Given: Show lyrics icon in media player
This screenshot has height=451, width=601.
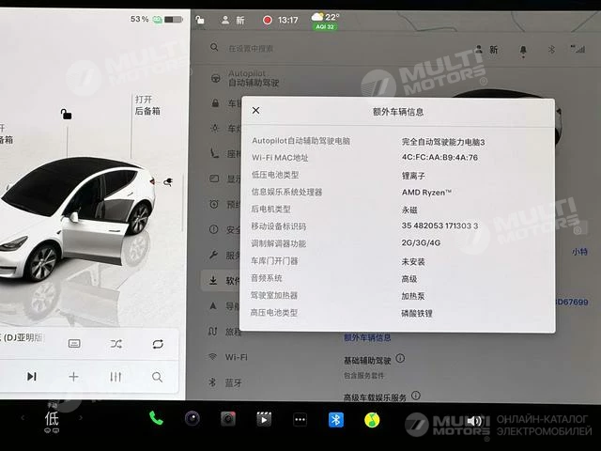Looking at the screenshot, I should 74,343.
